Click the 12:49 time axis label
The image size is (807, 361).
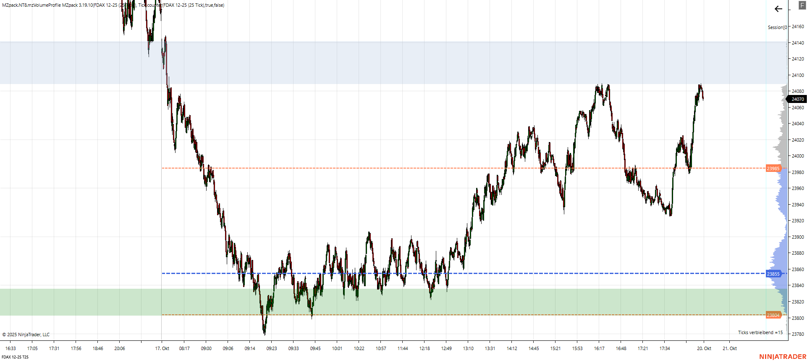coord(446,348)
